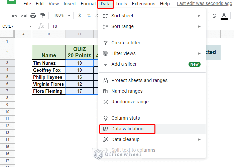Format as currency with dollar icon
234x167 pixels.
pos(80,15)
